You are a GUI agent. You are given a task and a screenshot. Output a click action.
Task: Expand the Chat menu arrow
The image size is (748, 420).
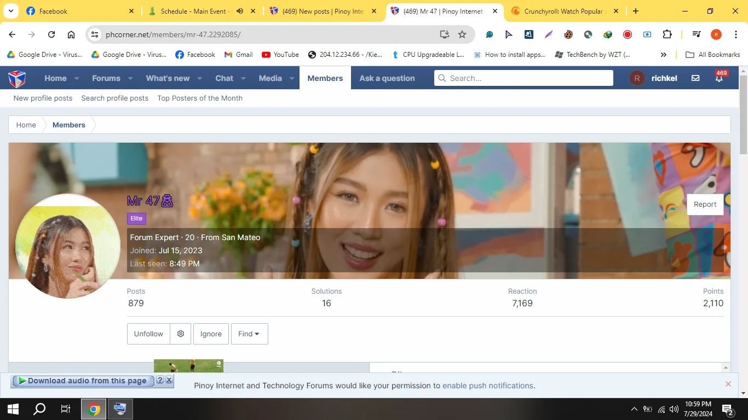coord(243,78)
